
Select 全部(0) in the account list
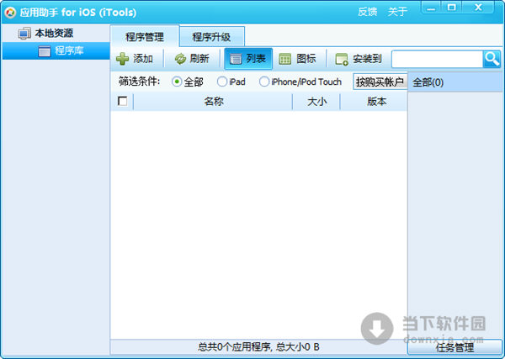point(455,82)
